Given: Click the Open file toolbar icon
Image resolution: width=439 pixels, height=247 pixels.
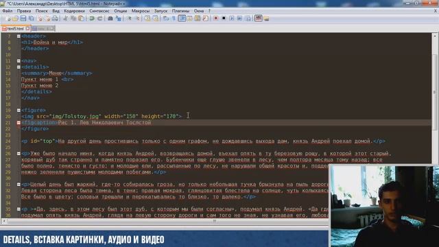Looking at the screenshot, I should point(15,19).
